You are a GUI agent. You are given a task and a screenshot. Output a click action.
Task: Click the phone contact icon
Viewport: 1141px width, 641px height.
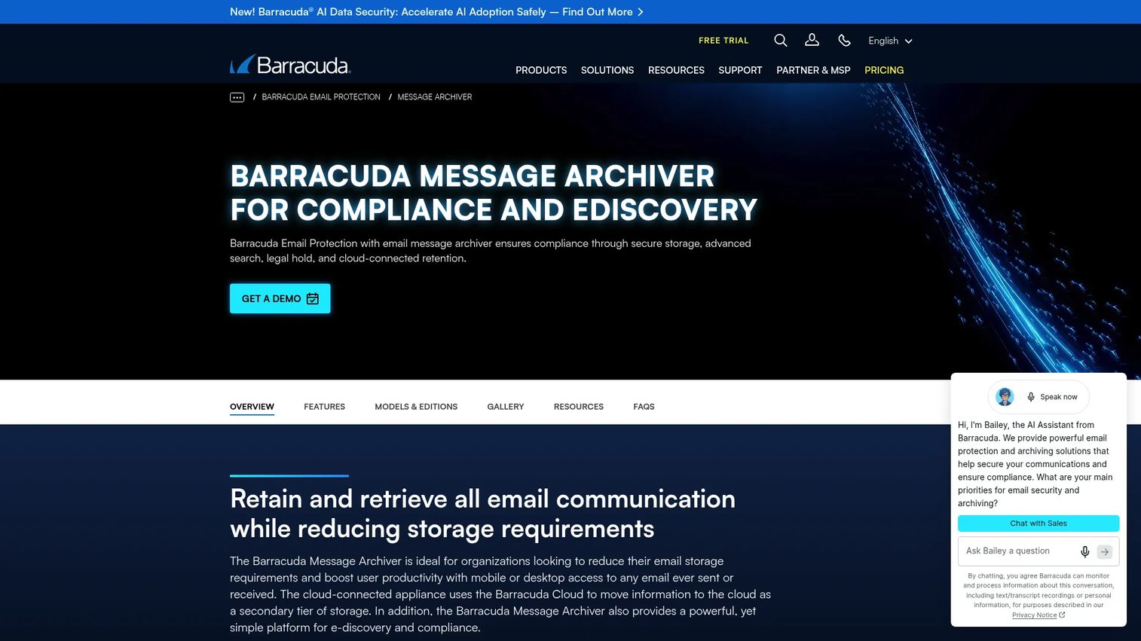845,41
